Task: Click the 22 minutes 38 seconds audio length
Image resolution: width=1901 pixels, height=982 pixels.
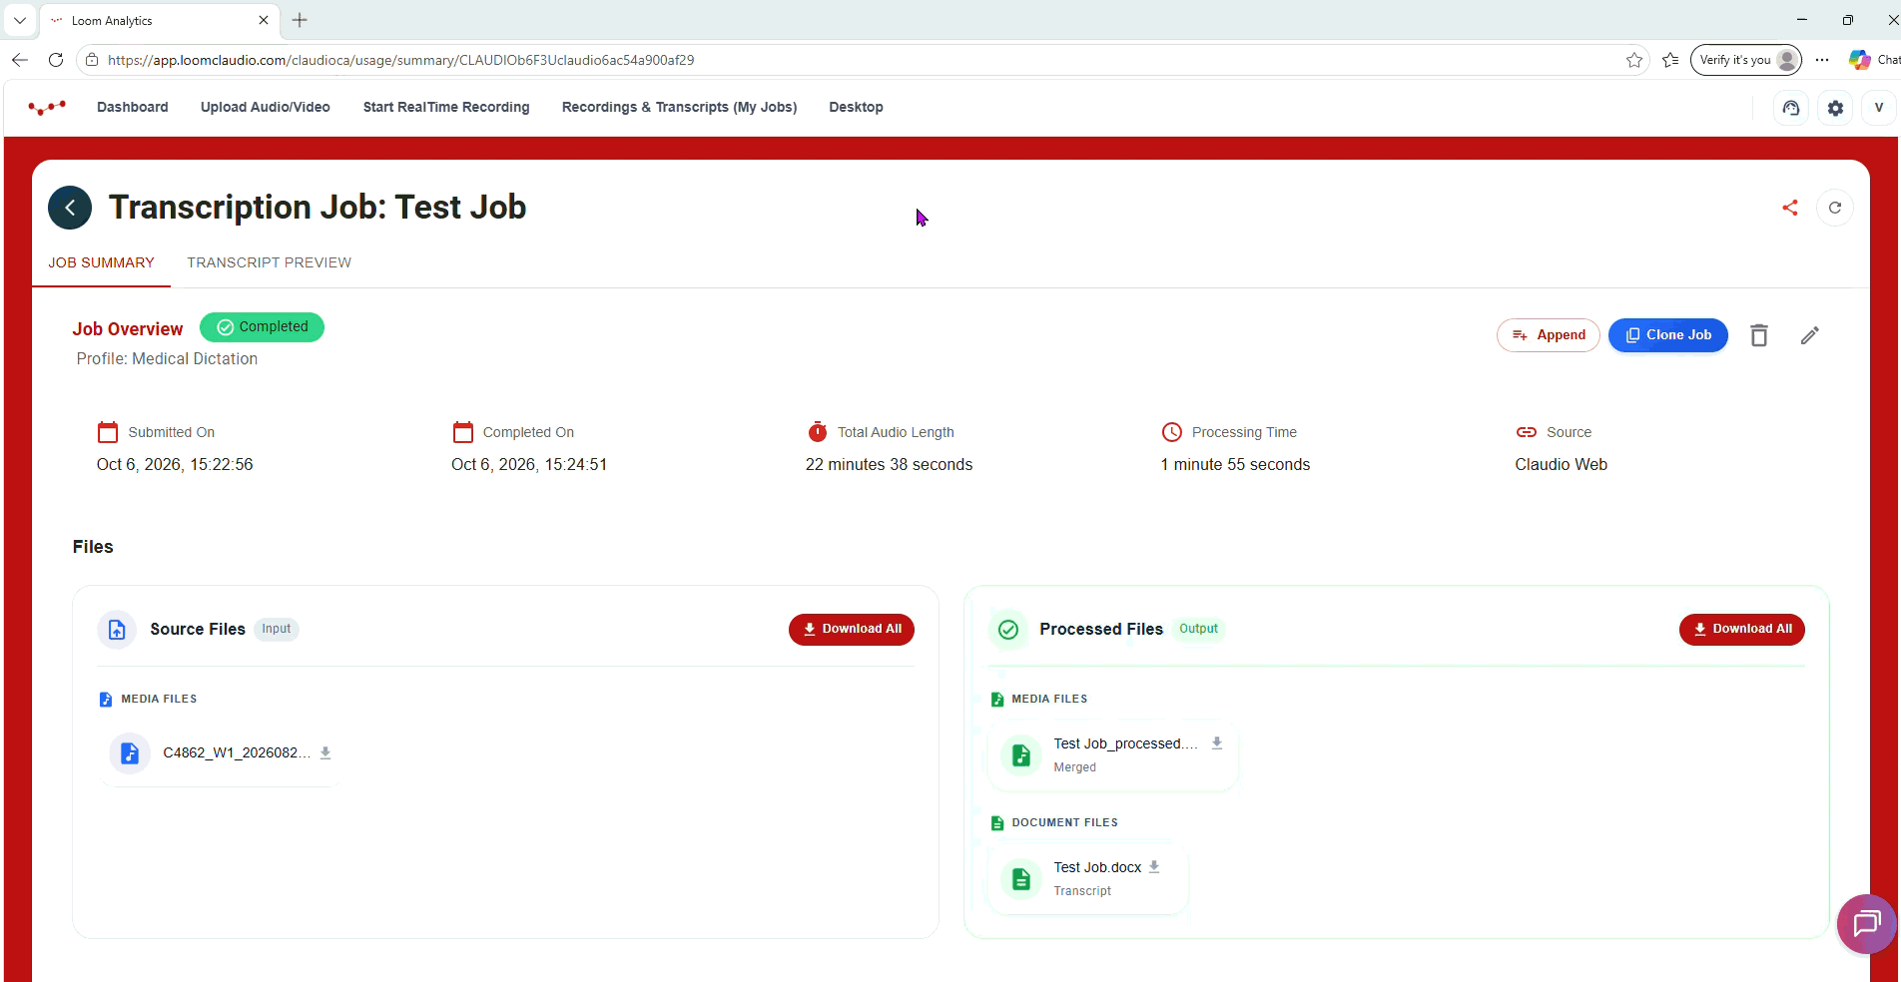Action: click(890, 465)
